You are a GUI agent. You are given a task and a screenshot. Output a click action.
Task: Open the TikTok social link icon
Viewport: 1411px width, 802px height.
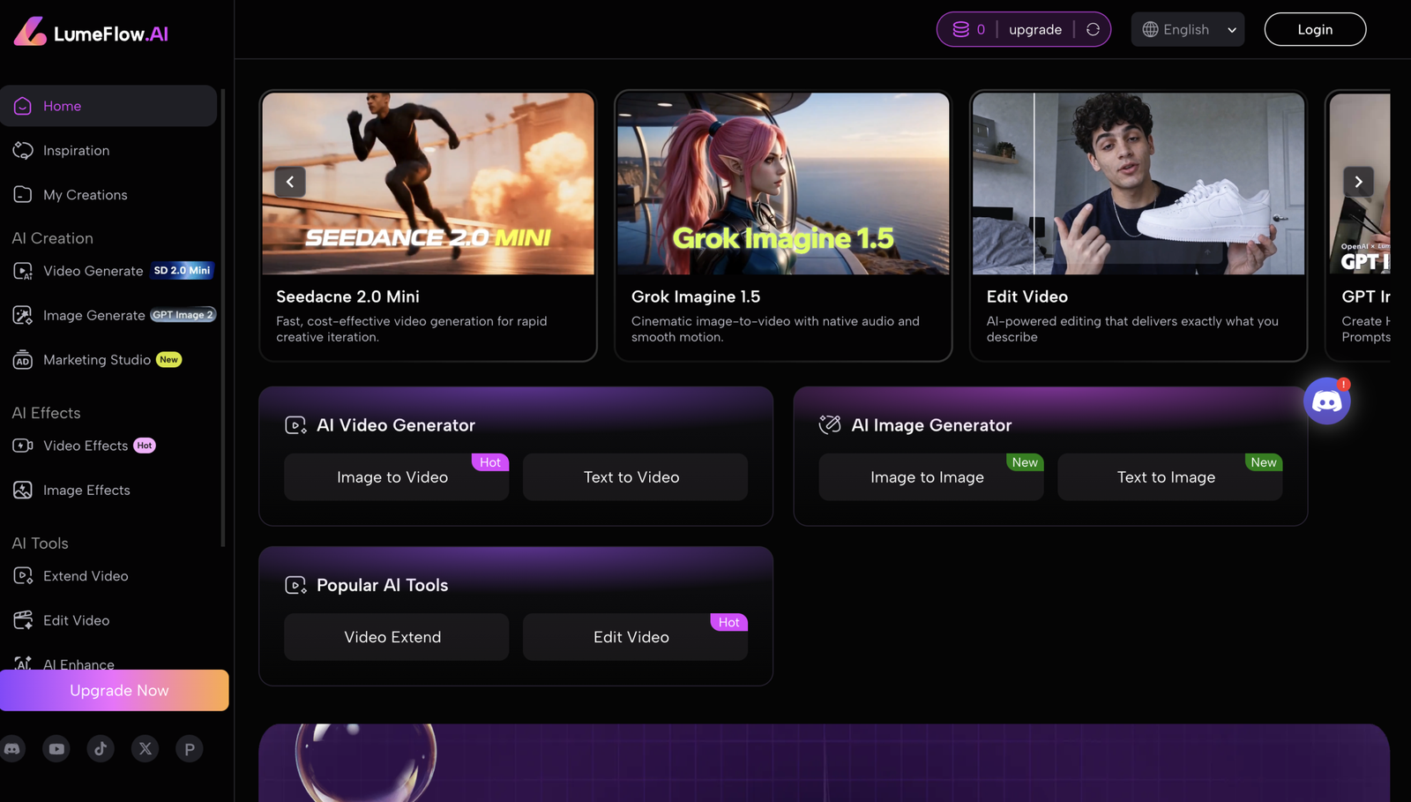click(x=101, y=749)
